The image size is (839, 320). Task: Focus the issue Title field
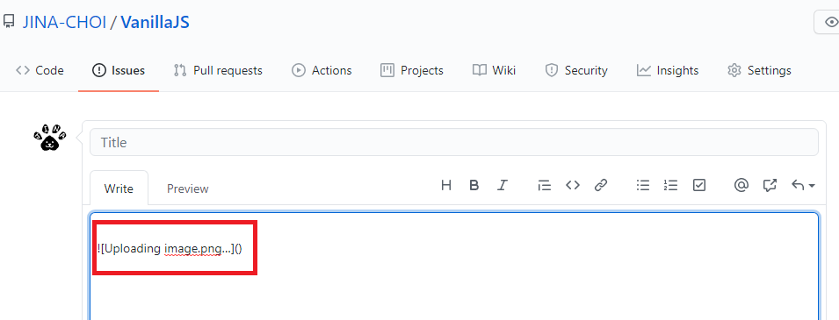(453, 142)
